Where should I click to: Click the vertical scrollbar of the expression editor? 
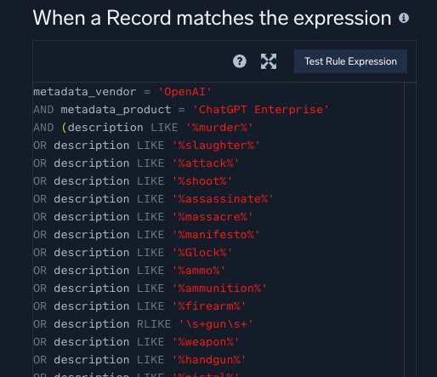tap(410, 230)
